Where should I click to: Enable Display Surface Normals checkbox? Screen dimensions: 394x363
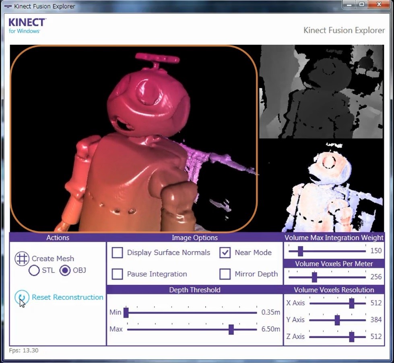coord(117,253)
